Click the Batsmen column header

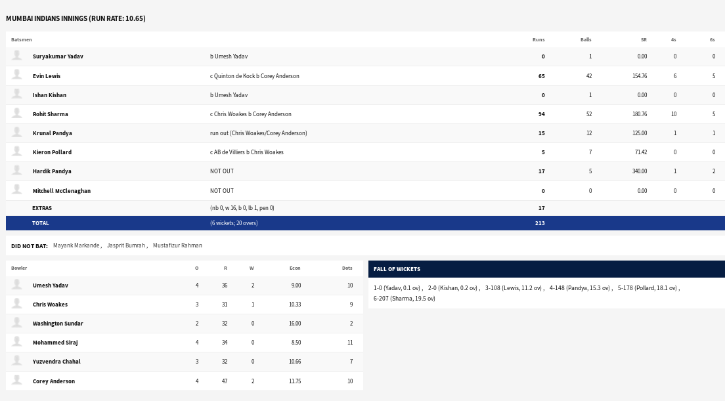[x=21, y=40]
